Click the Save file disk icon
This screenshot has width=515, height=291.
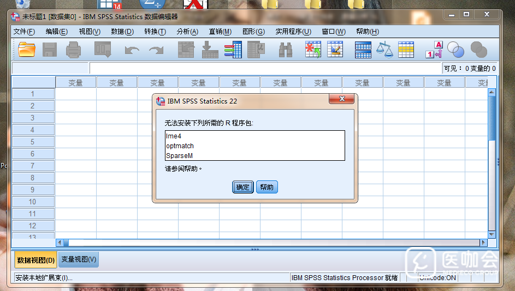(x=50, y=50)
